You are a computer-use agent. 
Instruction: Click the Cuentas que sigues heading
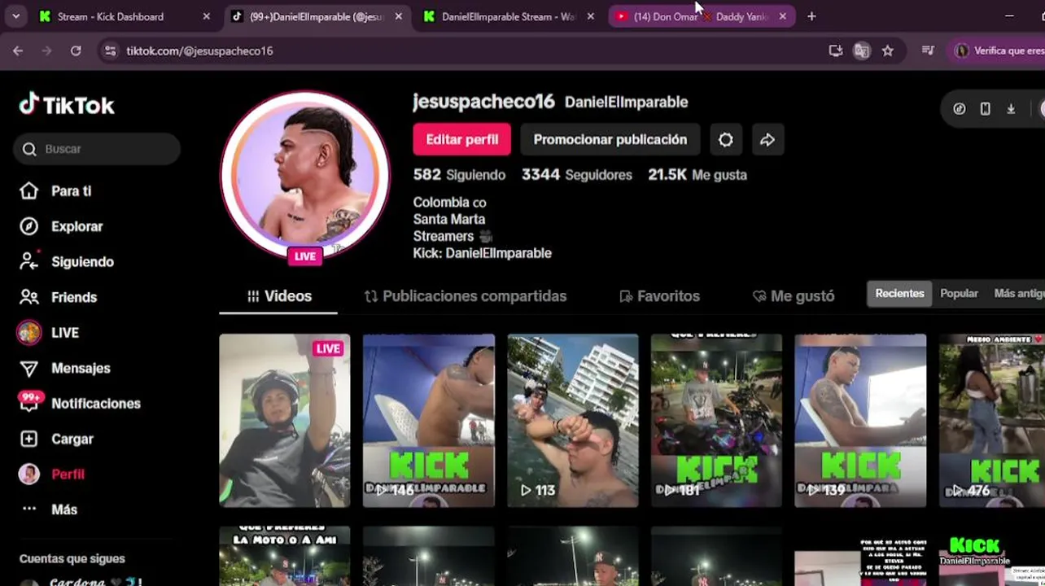click(72, 558)
